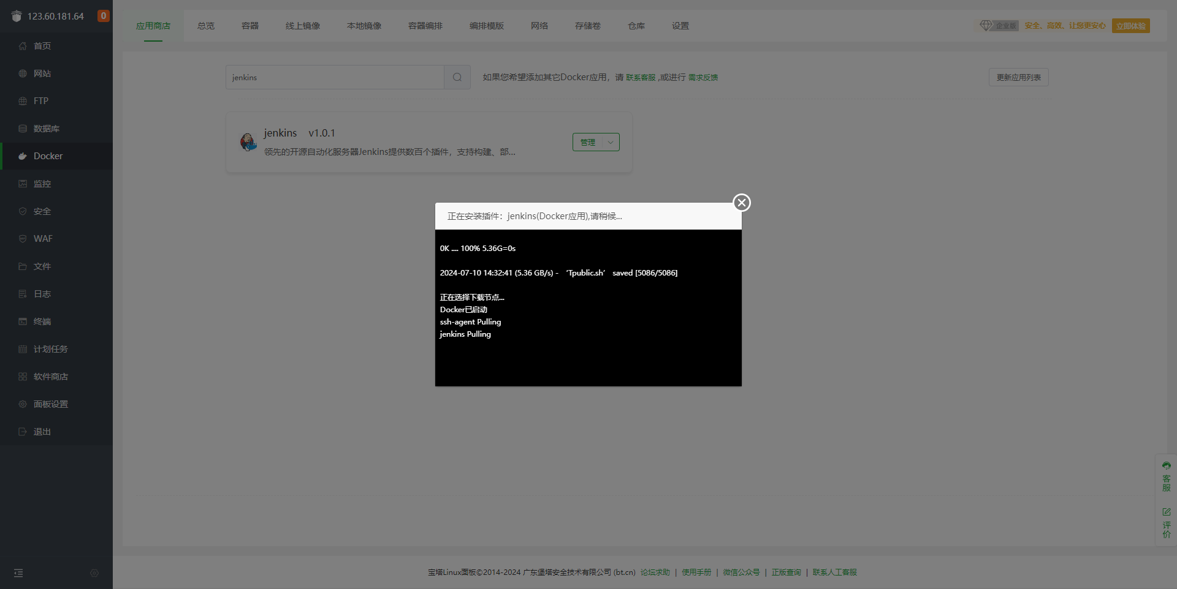Screen dimensions: 1177x589
Task: Open the 仓库 tab
Action: 636,26
